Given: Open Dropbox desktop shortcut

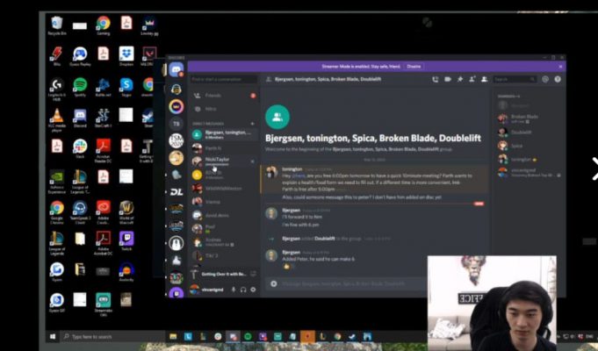Looking at the screenshot, I should 126,56.
